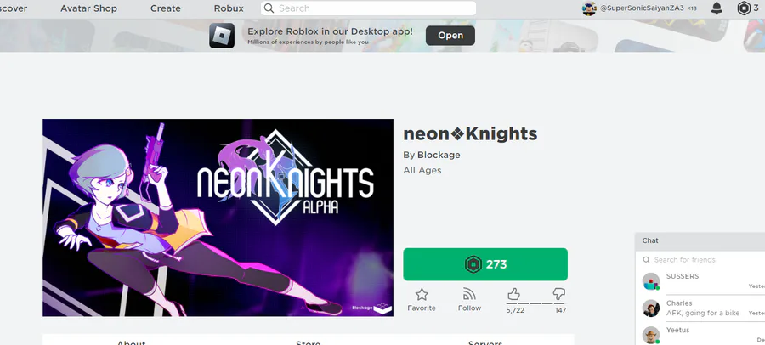The width and height of the screenshot is (765, 345).
Task: Click the Robux balance icon
Action: (744, 8)
